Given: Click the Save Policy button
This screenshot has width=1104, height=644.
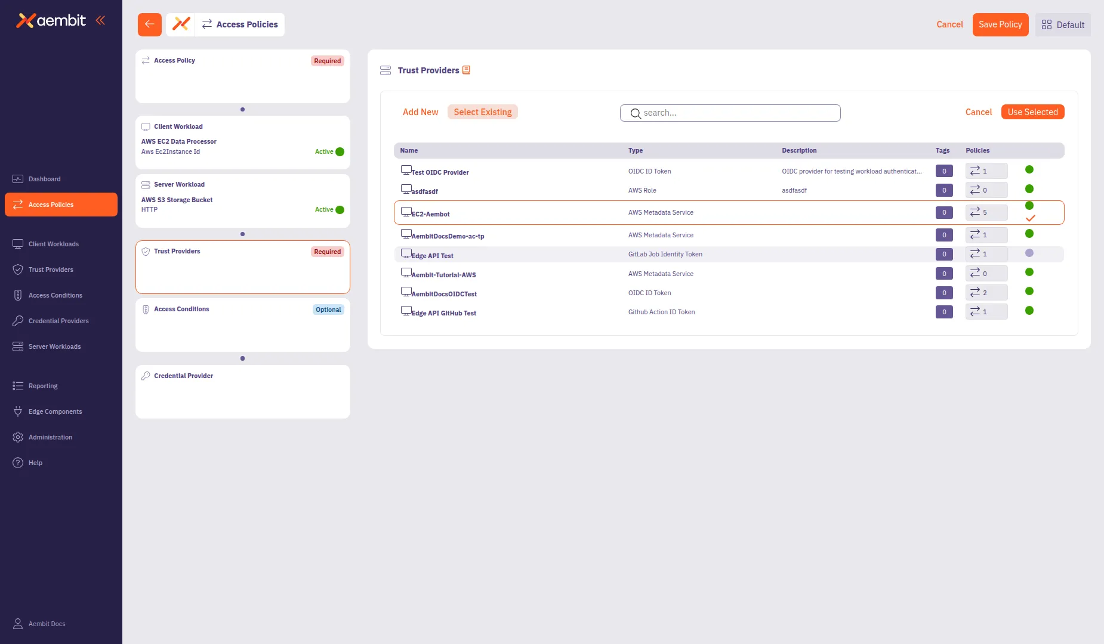Looking at the screenshot, I should pyautogui.click(x=1000, y=24).
